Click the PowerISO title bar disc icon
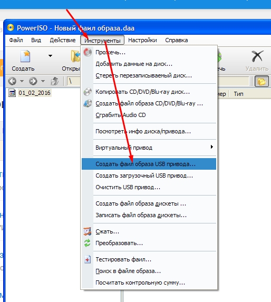Viewport: 271px width, 302px height. tap(11, 28)
